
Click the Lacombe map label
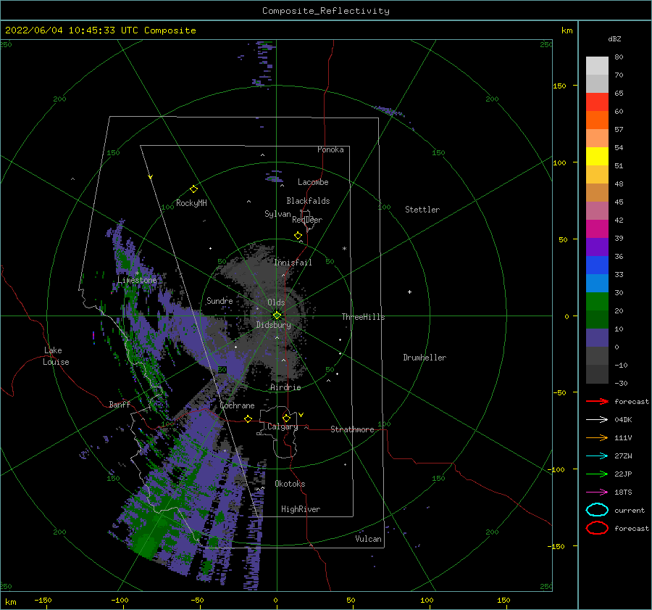[x=313, y=182]
